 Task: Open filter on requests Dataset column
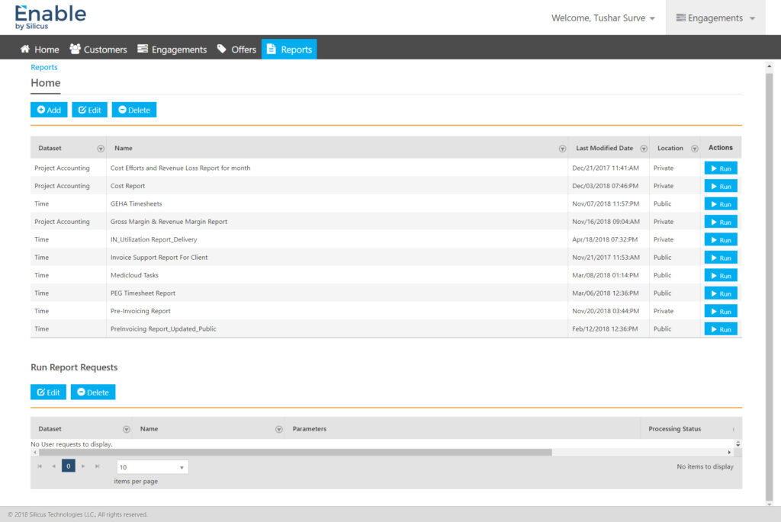(127, 430)
